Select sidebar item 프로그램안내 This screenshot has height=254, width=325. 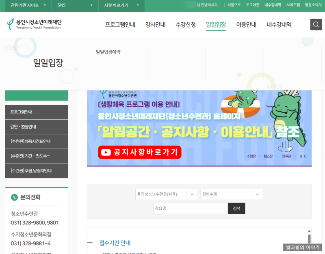pos(37,112)
